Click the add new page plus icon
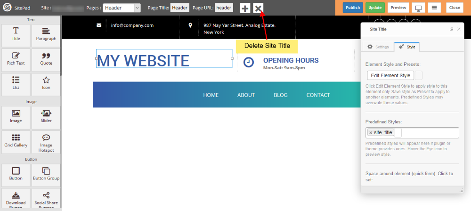The width and height of the screenshot is (471, 211). pos(245,8)
